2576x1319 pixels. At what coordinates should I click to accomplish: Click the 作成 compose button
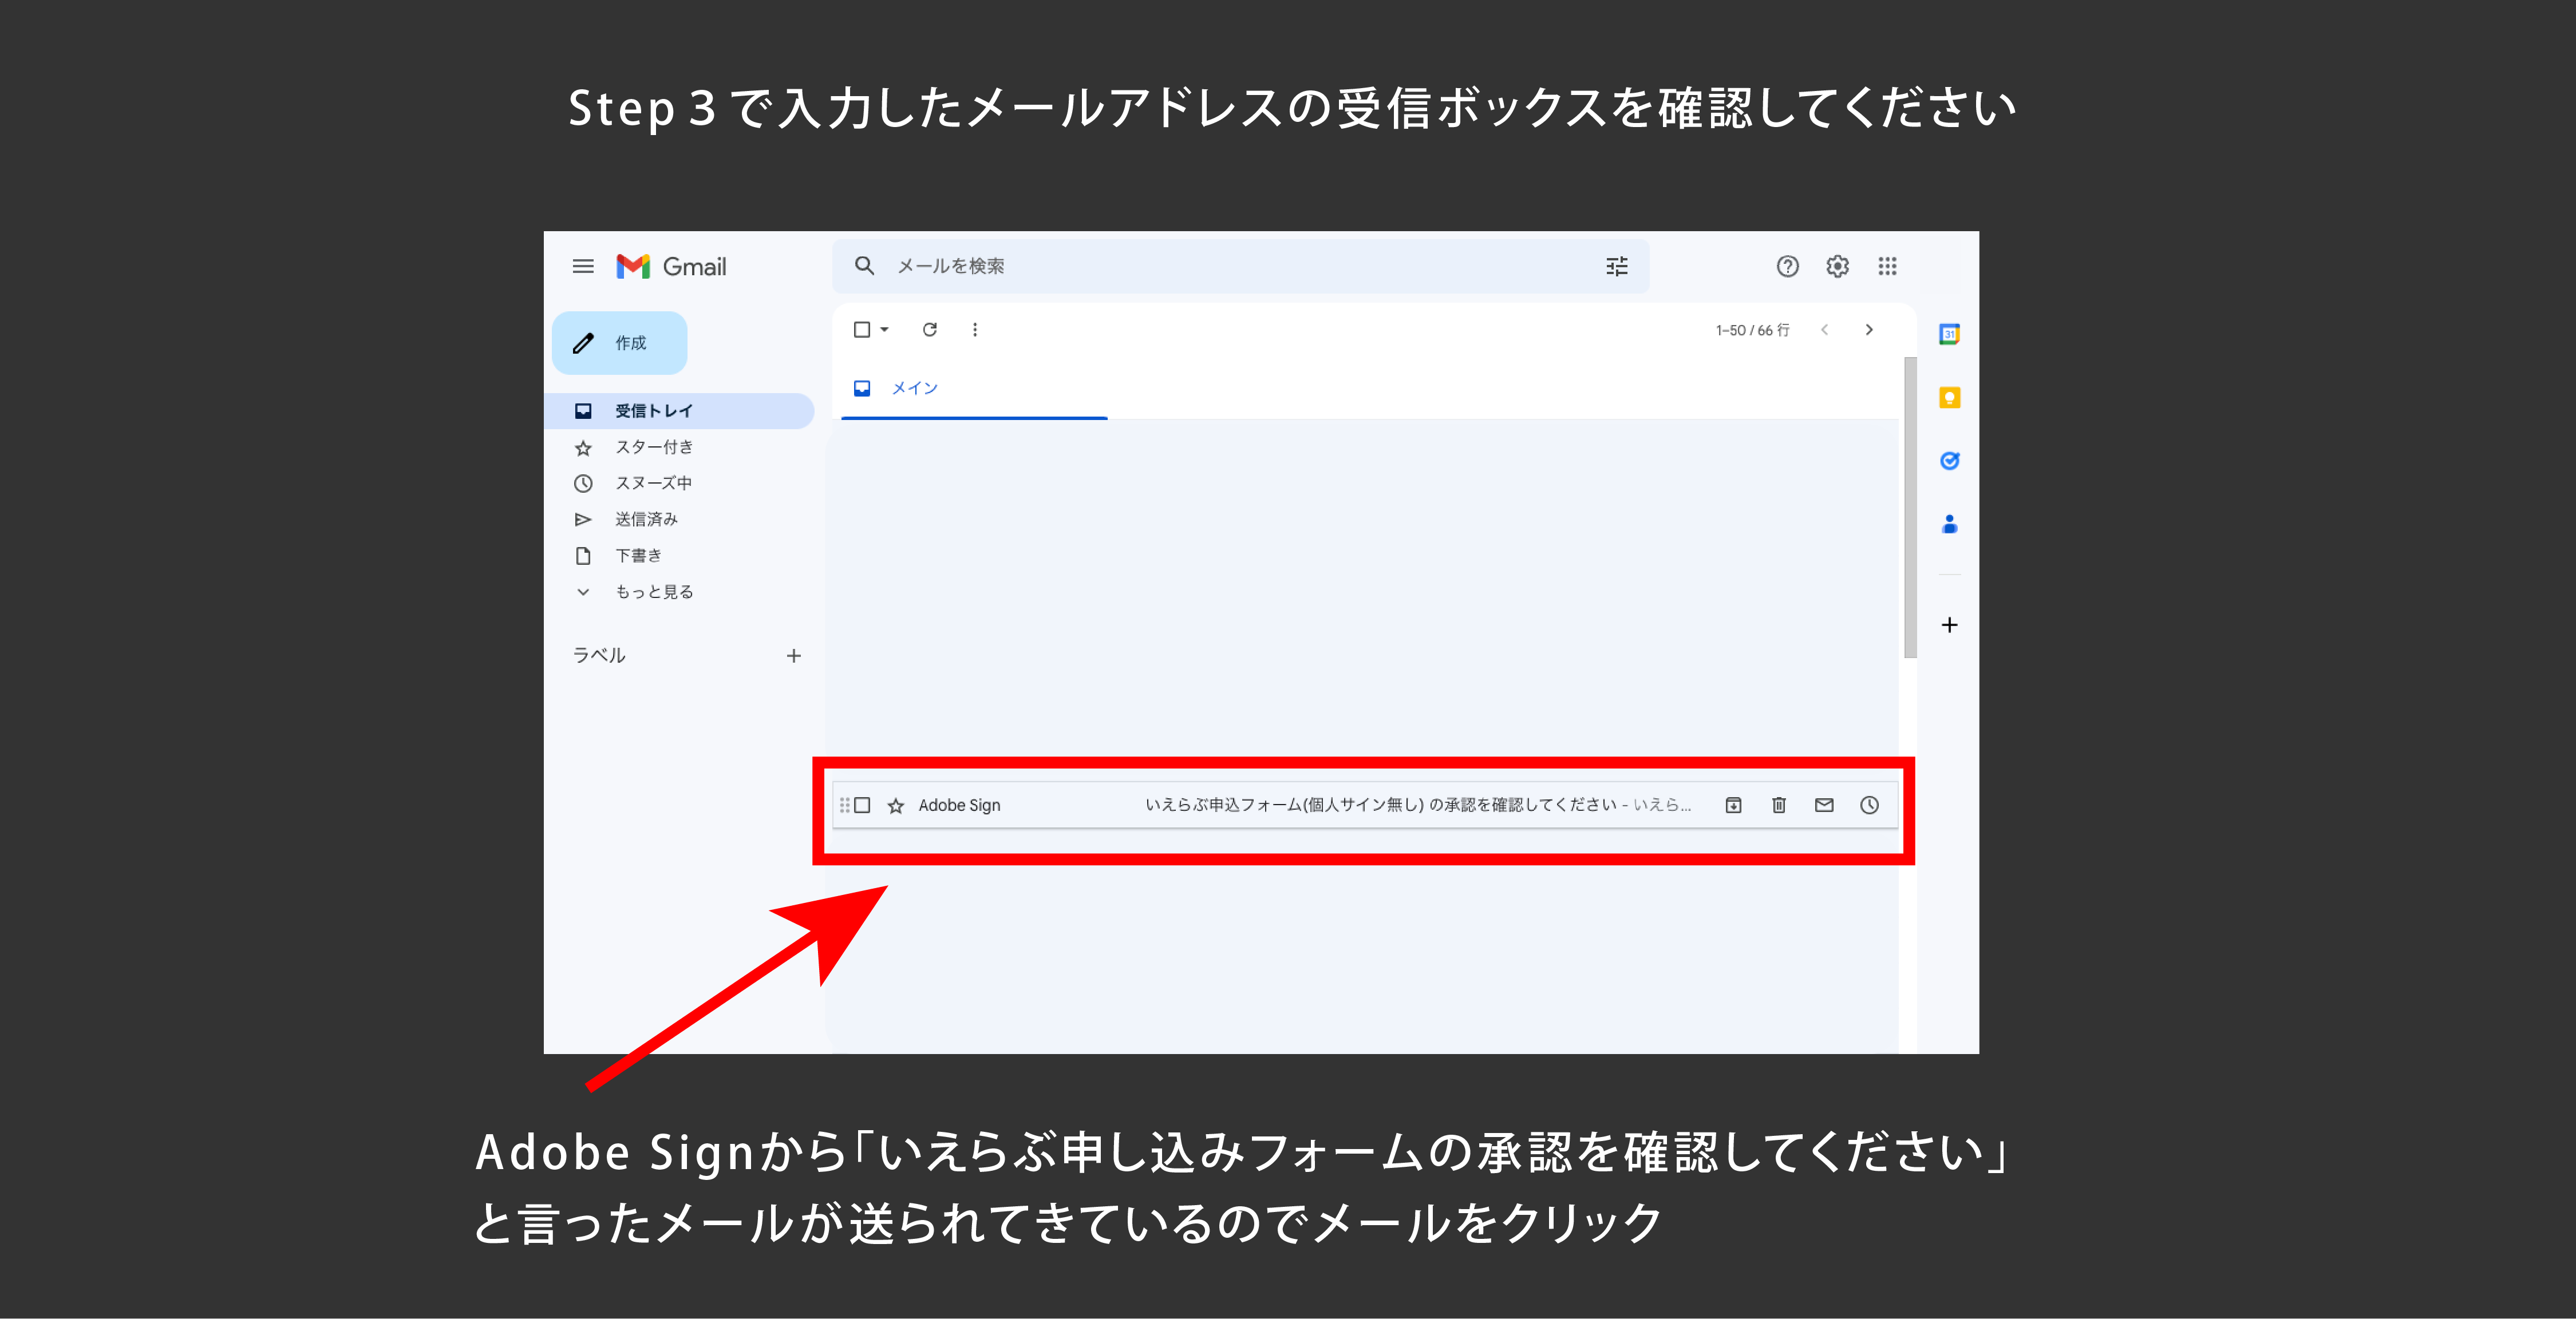[x=619, y=343]
